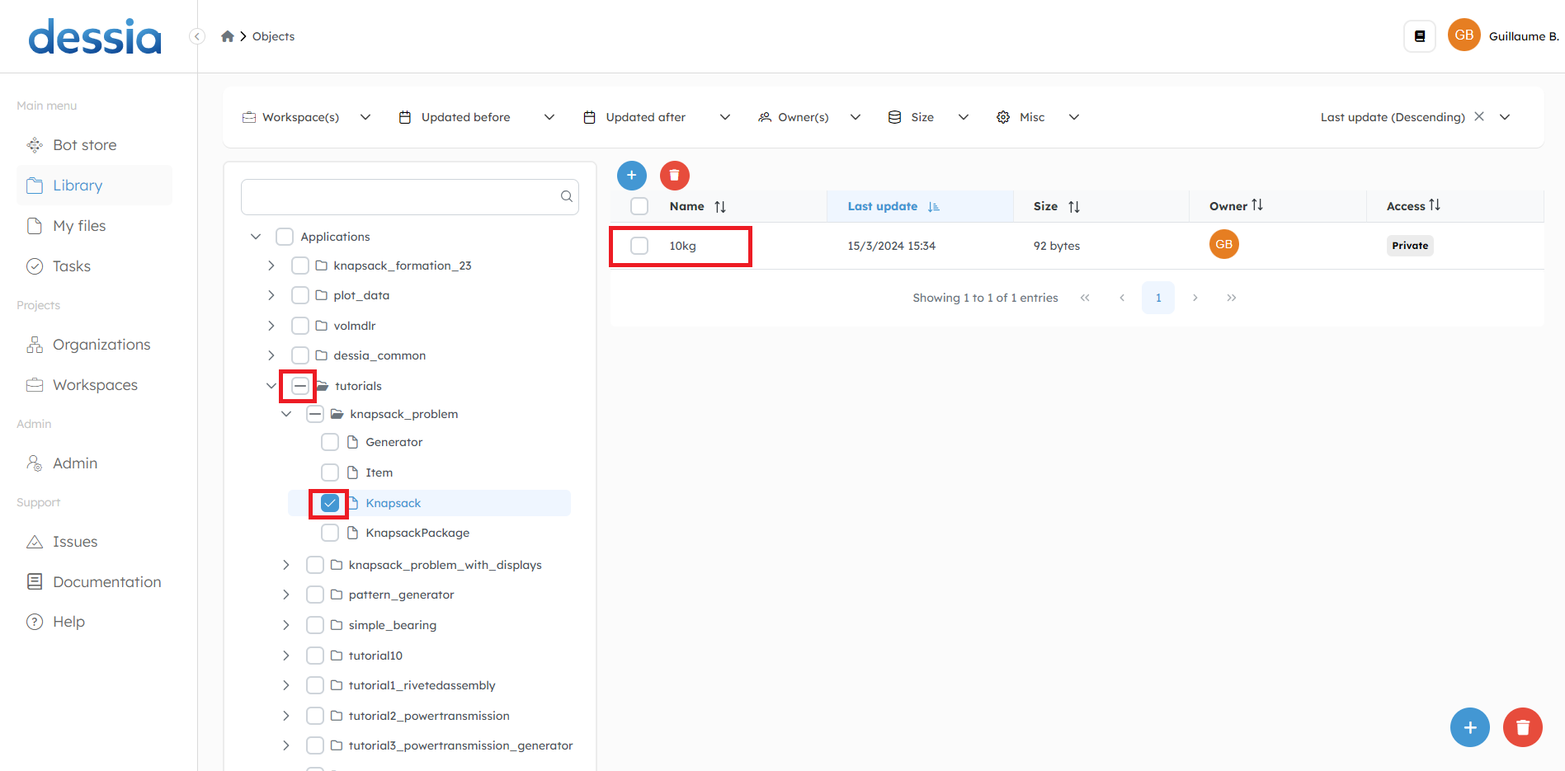Viewport: 1565px width, 771px height.
Task: Select all rows with the header checkbox
Action: (639, 206)
